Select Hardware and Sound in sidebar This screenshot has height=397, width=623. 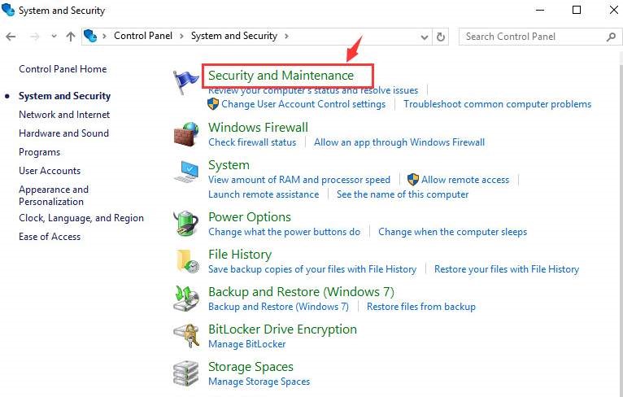click(63, 133)
